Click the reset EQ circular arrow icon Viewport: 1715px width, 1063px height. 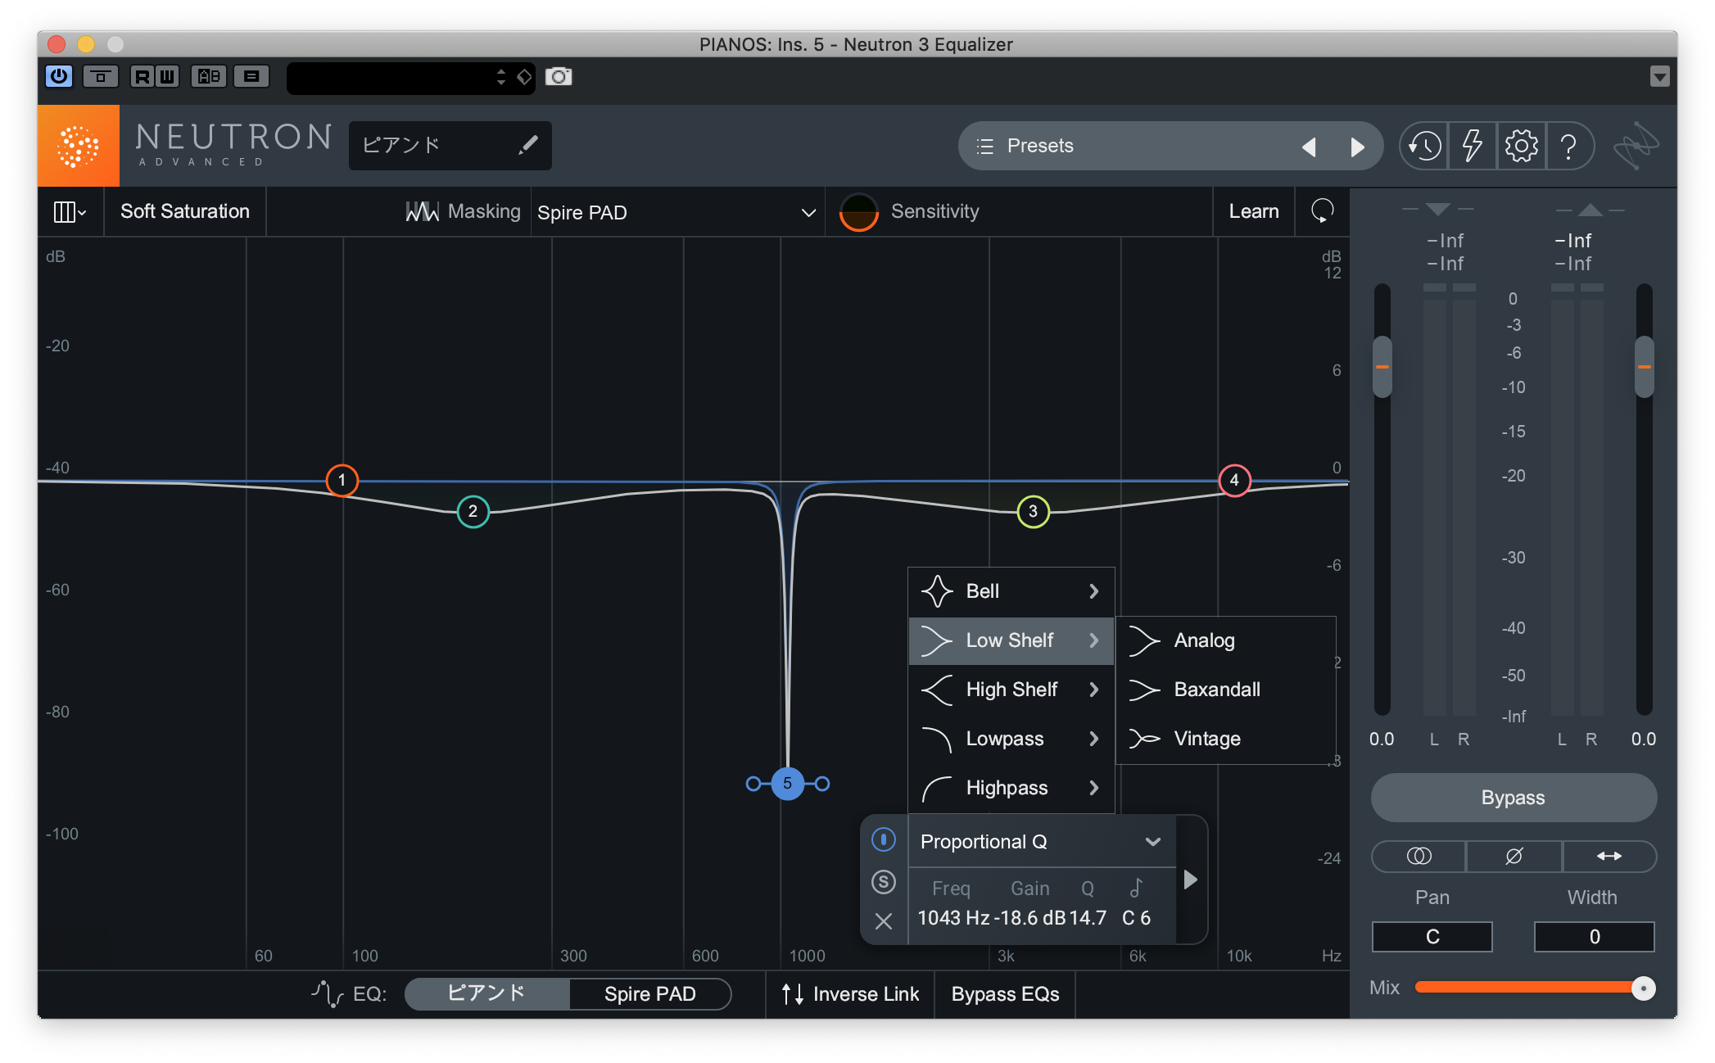tap(1322, 211)
